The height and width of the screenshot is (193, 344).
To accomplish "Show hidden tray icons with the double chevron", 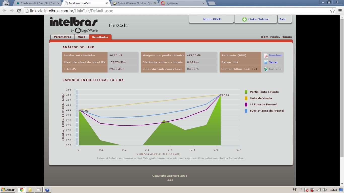I will pyautogui.click(x=301, y=190).
